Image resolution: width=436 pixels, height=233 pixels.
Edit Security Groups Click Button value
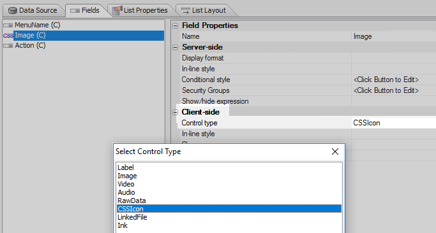(x=393, y=90)
